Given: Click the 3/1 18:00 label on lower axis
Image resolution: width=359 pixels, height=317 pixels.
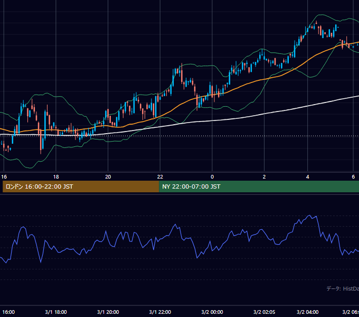Looking at the screenshot, I should click(56, 312).
